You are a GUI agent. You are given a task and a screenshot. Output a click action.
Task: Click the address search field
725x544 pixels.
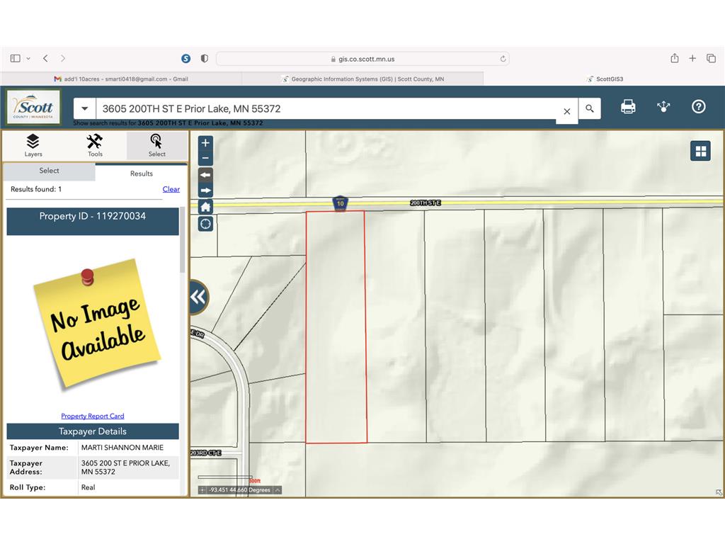[x=326, y=108]
